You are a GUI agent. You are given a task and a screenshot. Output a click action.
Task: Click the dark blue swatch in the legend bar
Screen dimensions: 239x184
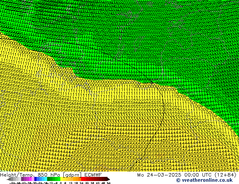(35, 179)
